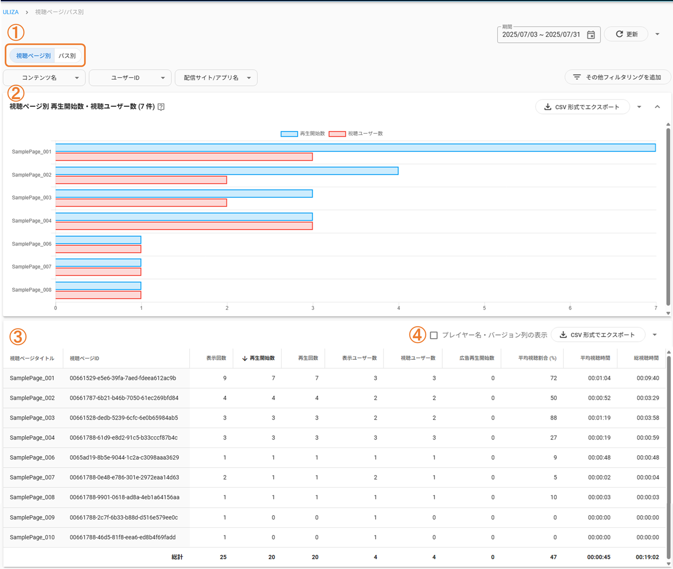This screenshot has height=569, width=673.
Task: Select SamplePage_004 table row title
Action: 32,438
